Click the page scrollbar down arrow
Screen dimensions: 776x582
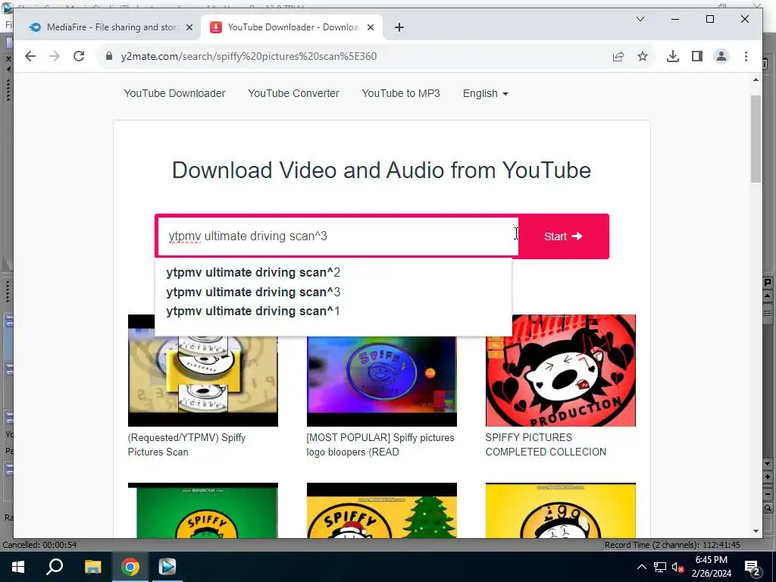(756, 531)
